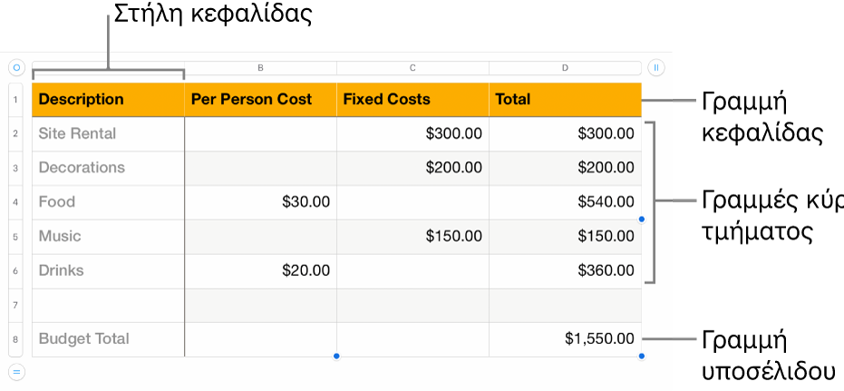Select row 4 number tab

(x=16, y=202)
